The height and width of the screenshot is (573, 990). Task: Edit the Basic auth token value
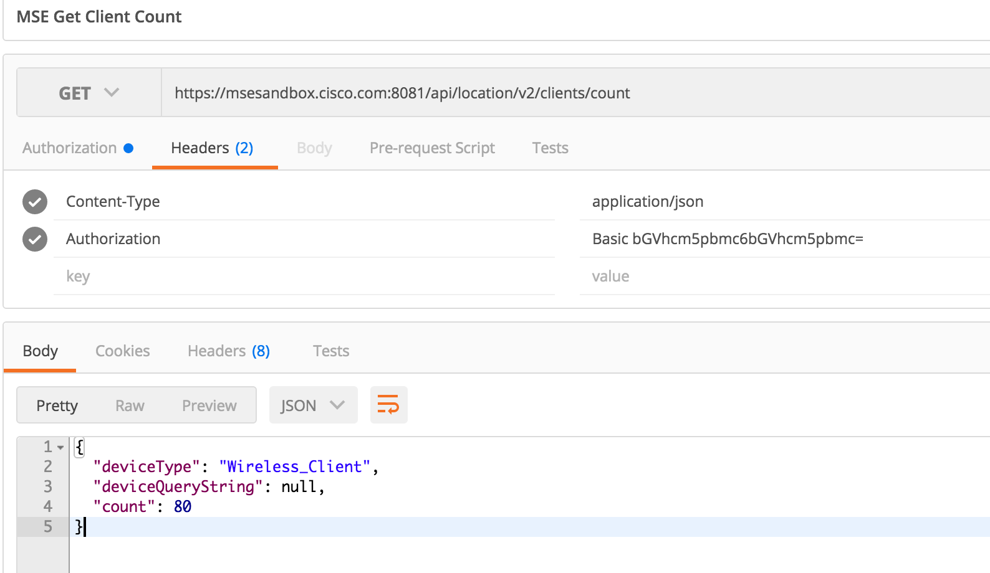(785, 239)
